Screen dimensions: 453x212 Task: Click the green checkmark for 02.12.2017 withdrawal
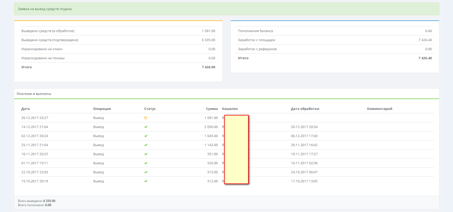coord(146,136)
